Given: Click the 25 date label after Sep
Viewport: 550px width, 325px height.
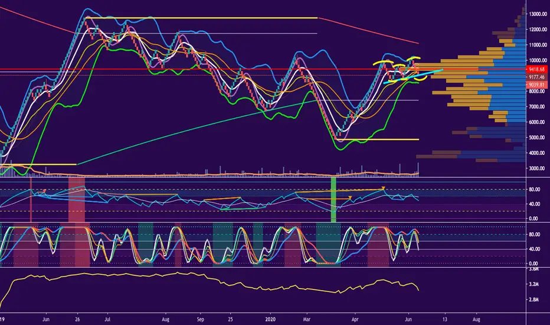Looking at the screenshot, I should point(231,320).
